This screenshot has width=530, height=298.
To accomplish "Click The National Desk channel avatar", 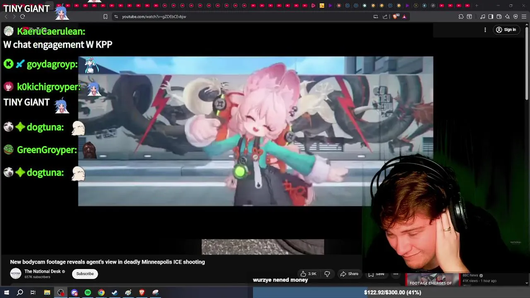I will [16, 274].
